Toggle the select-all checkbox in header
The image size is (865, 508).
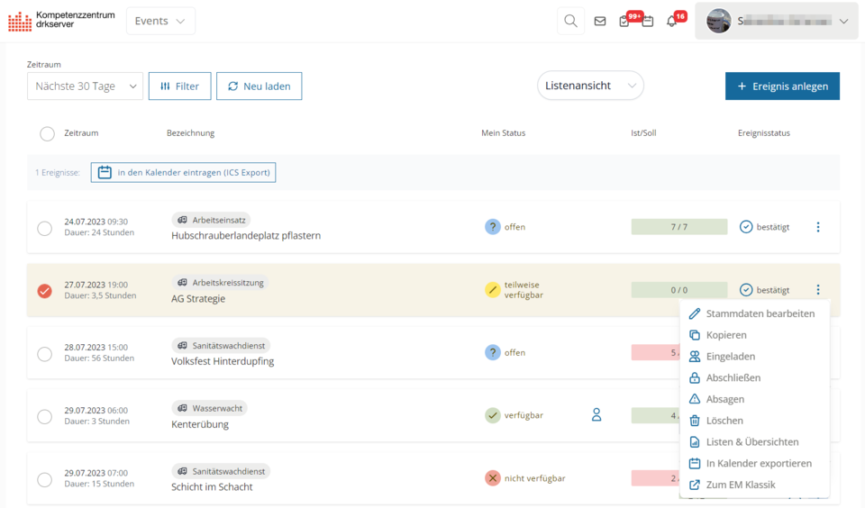coord(47,133)
